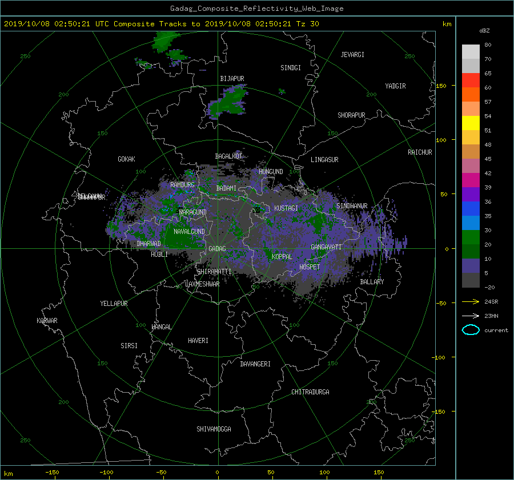Click the GANGAVATI label
Image resolution: width=514 pixels, height=480 pixels.
tap(326, 247)
